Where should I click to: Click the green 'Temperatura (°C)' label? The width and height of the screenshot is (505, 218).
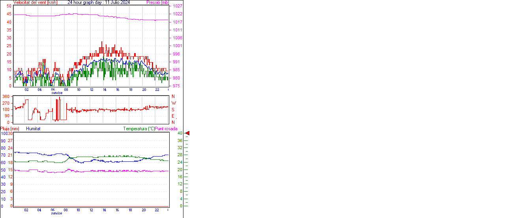139,129
